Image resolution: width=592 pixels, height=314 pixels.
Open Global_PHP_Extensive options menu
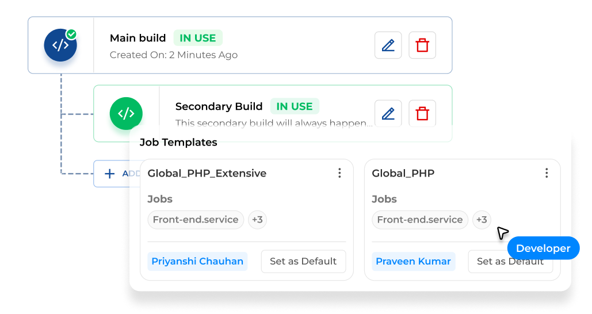(x=339, y=173)
